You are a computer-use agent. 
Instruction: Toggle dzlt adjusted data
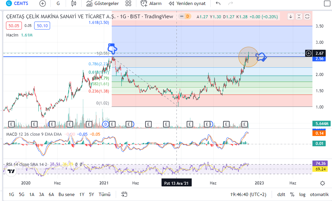pos(281,194)
